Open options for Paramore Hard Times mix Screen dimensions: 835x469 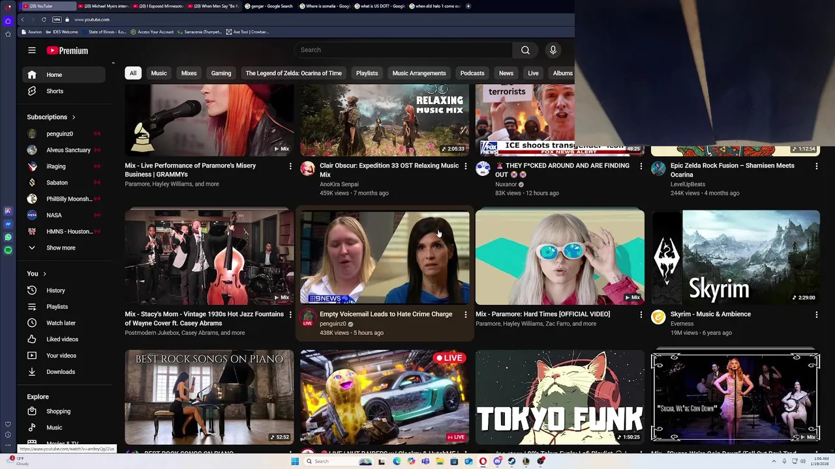click(641, 315)
